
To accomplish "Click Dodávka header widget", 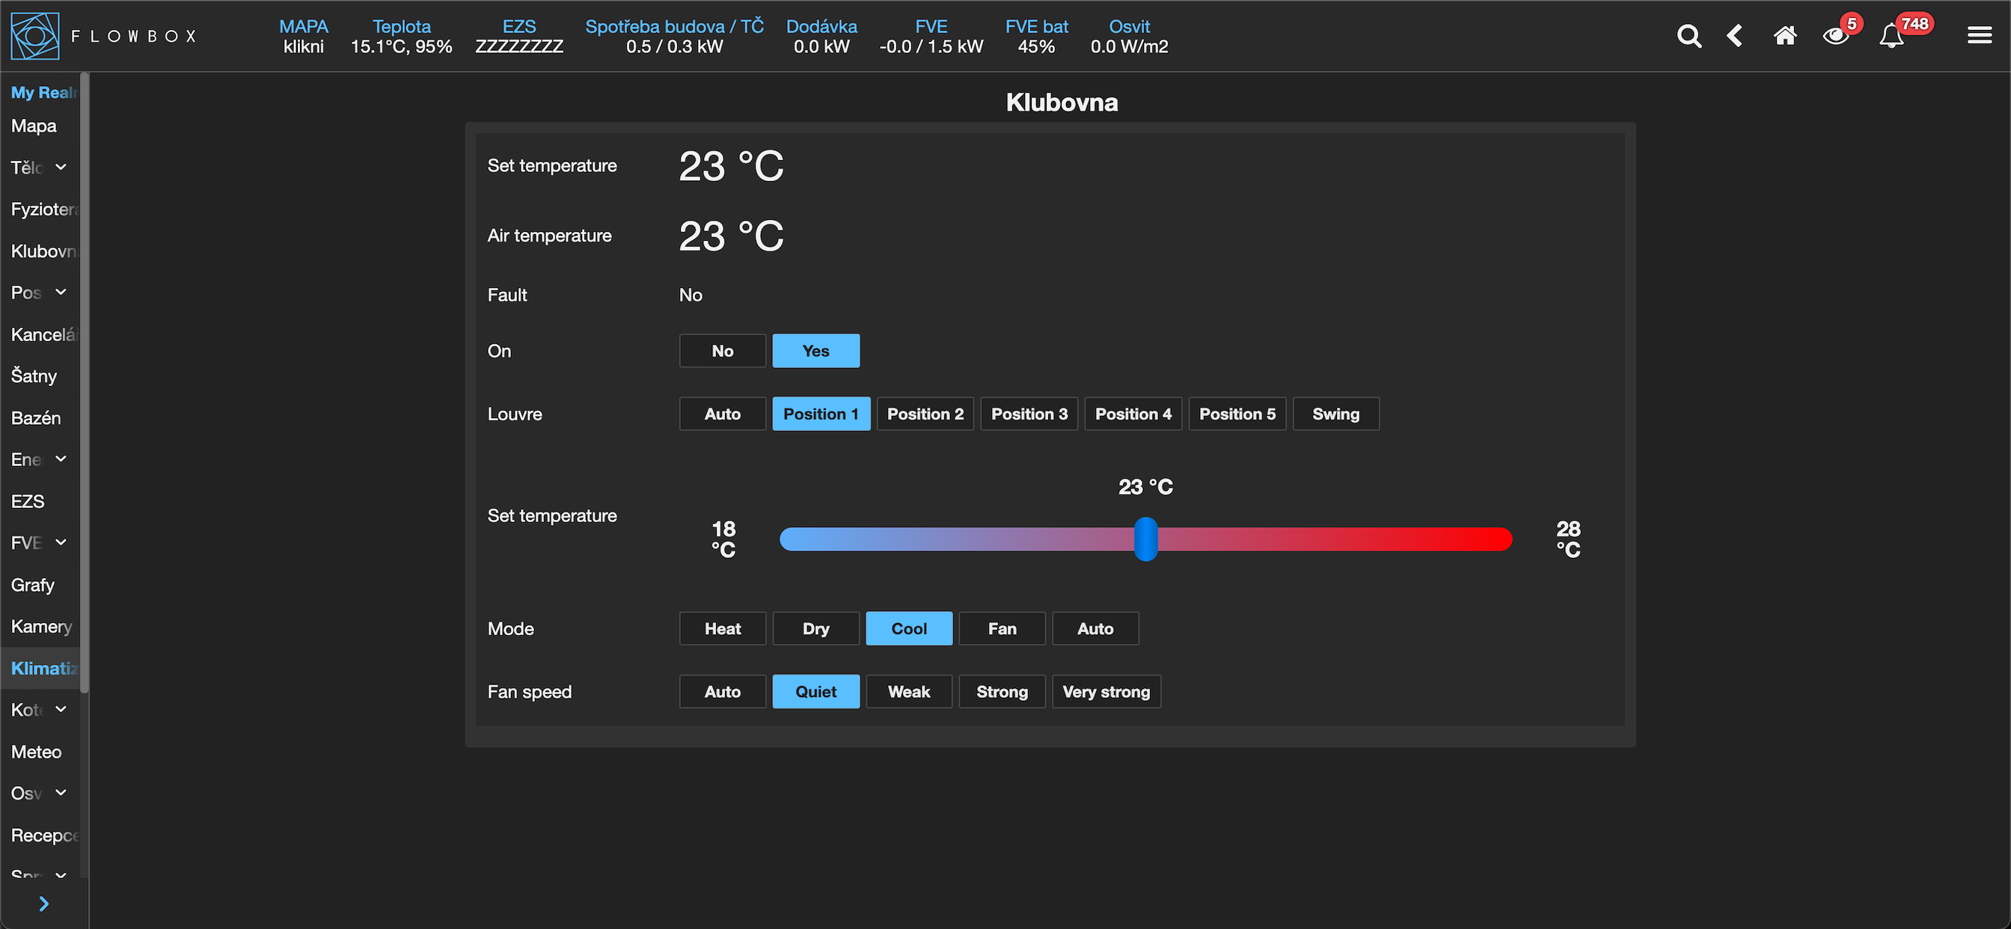I will click(x=821, y=37).
